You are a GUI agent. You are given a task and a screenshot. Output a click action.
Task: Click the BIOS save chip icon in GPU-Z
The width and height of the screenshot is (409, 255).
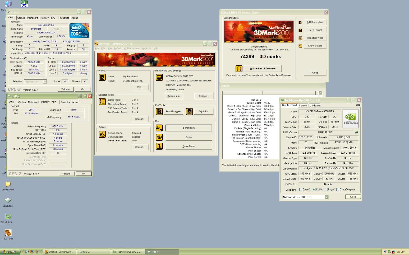click(356, 132)
